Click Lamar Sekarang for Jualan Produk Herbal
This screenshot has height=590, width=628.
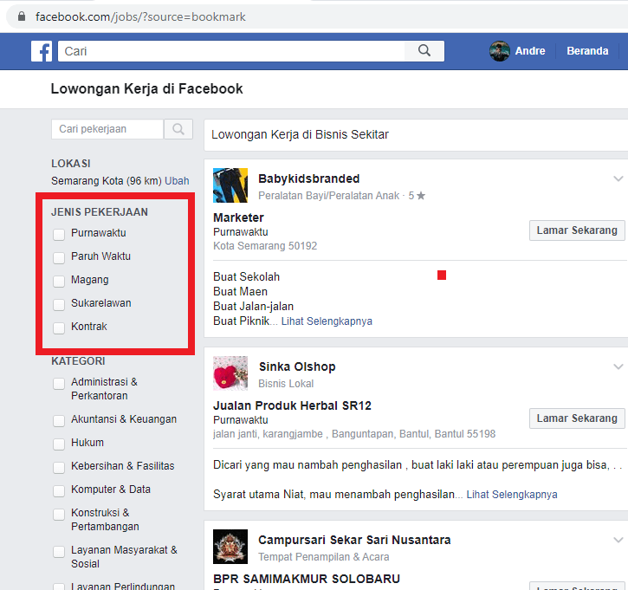coord(577,418)
